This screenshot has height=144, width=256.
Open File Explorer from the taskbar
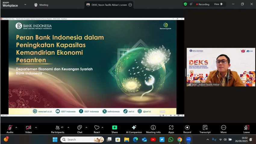pyautogui.click(x=126, y=139)
